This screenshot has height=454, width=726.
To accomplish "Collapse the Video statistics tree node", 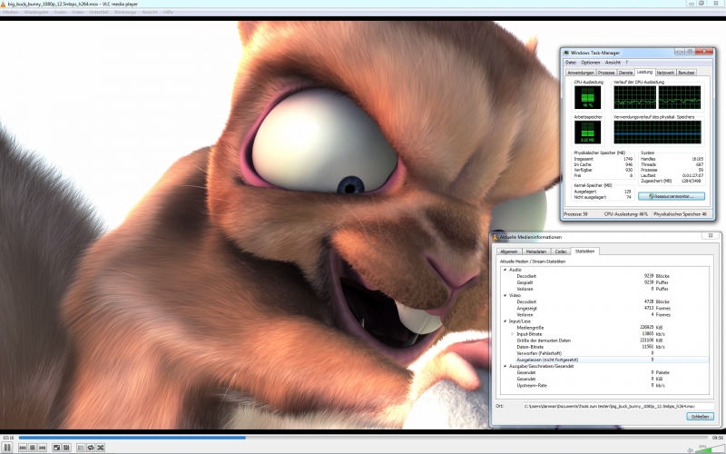I will pos(505,295).
